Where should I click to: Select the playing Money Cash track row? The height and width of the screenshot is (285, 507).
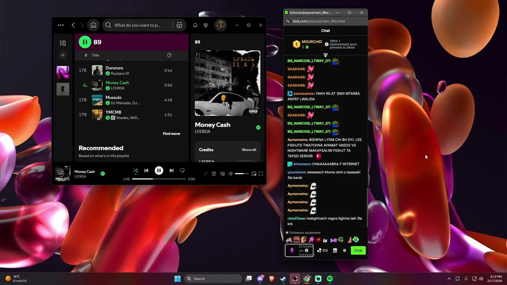point(131,85)
